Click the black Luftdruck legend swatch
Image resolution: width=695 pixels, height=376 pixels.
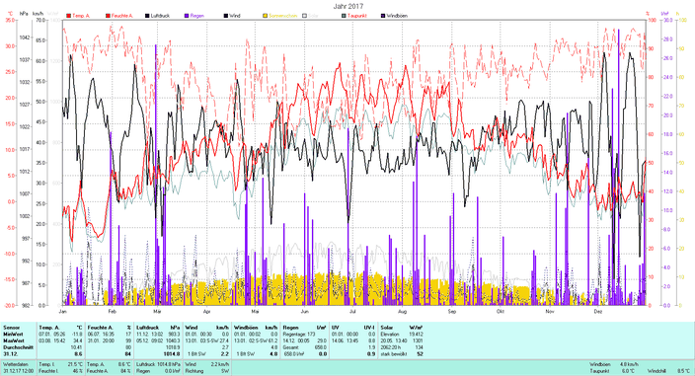[x=147, y=16]
